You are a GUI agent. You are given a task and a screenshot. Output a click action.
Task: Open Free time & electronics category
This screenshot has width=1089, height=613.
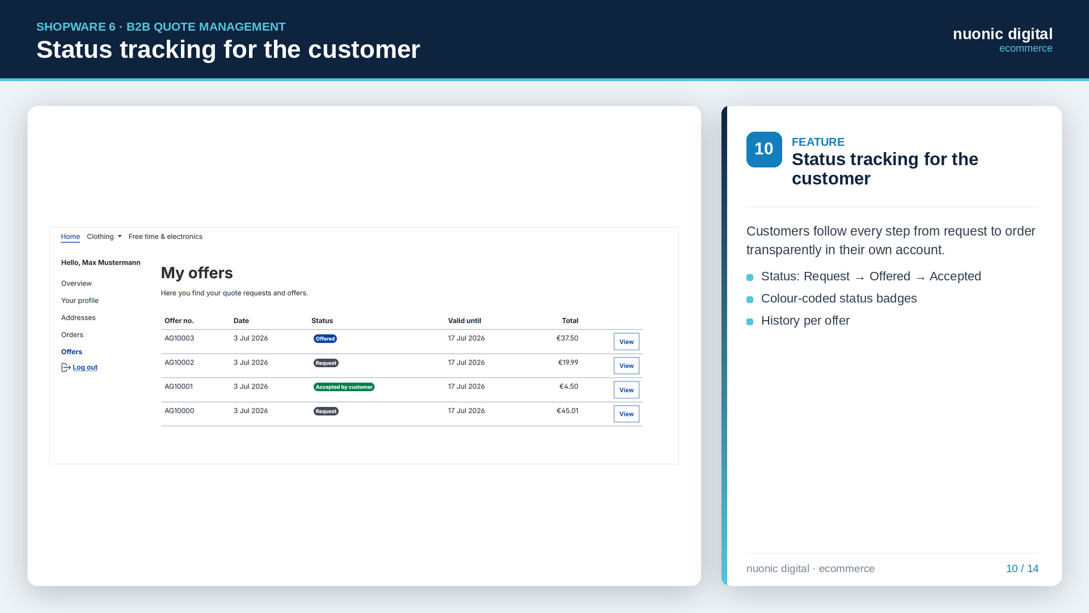[x=165, y=237]
